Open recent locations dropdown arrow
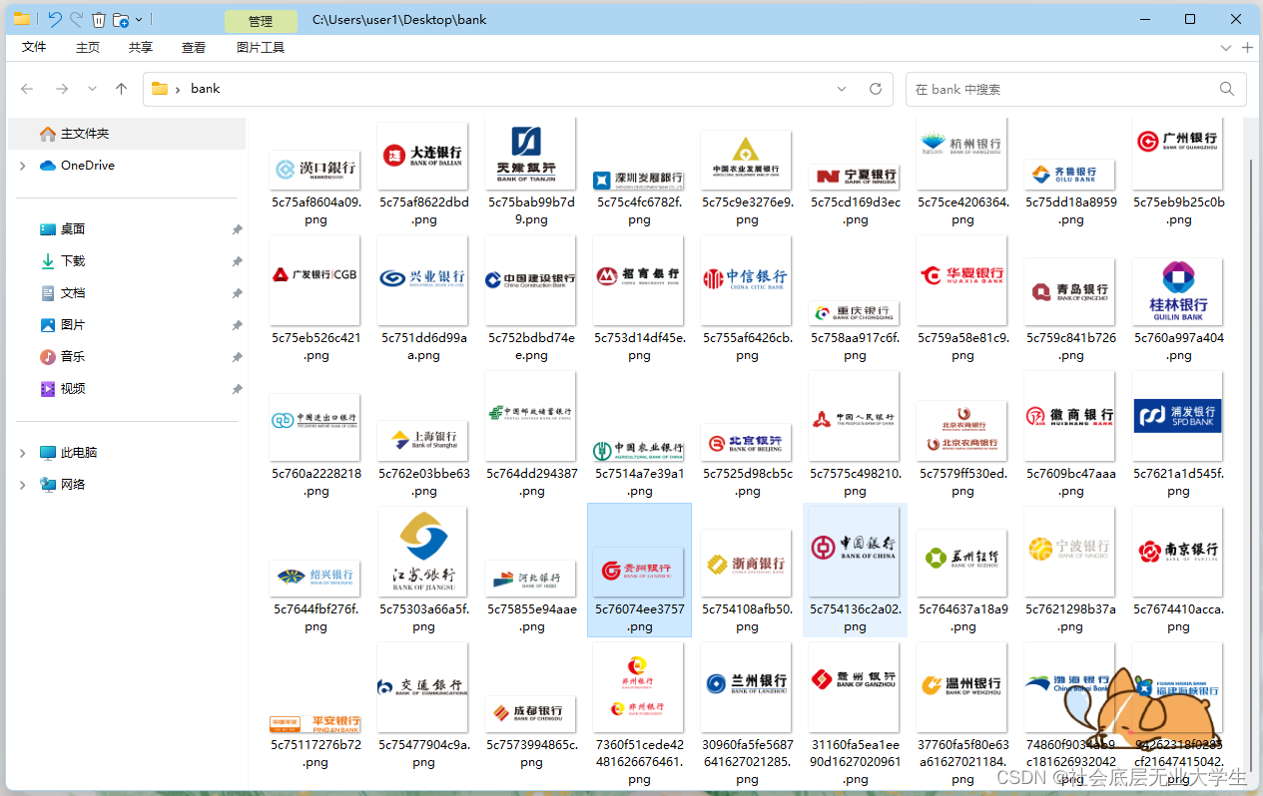The width and height of the screenshot is (1263, 796). [x=92, y=89]
